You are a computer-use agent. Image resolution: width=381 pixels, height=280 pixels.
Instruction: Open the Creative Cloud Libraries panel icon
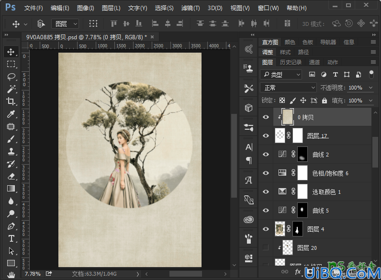(248, 220)
